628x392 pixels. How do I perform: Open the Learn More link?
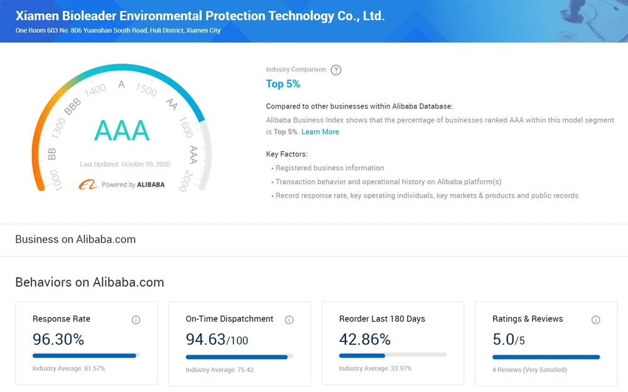(320, 132)
